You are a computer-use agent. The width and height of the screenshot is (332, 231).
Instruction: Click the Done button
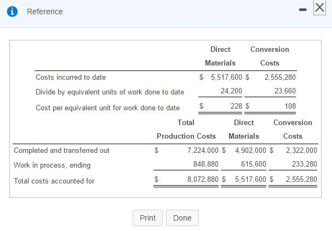[x=182, y=218]
